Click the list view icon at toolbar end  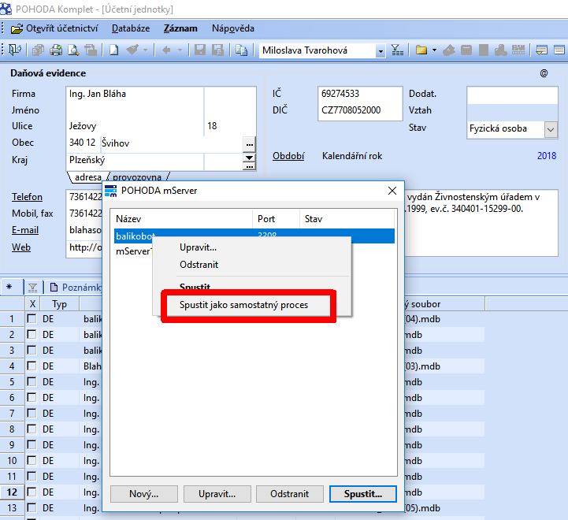point(559,50)
